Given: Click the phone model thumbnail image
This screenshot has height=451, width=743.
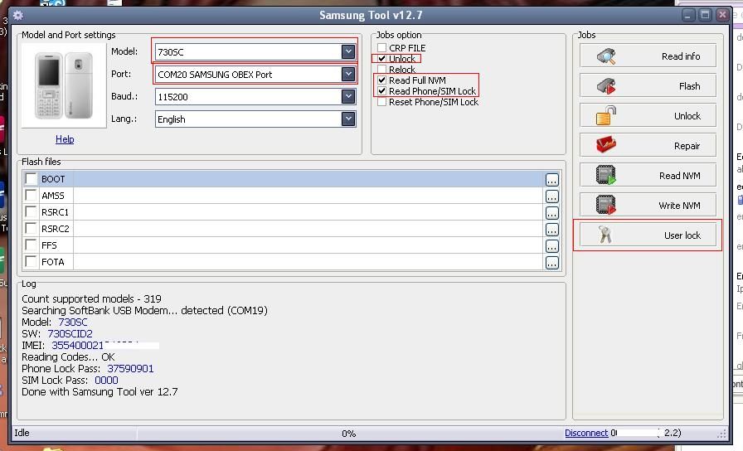Looking at the screenshot, I should pos(64,85).
